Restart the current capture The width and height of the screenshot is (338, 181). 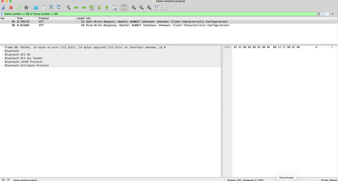coord(18,8)
